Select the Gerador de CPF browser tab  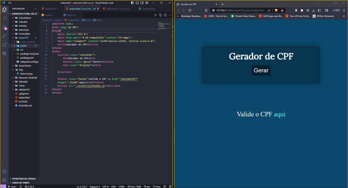(x=197, y=4)
